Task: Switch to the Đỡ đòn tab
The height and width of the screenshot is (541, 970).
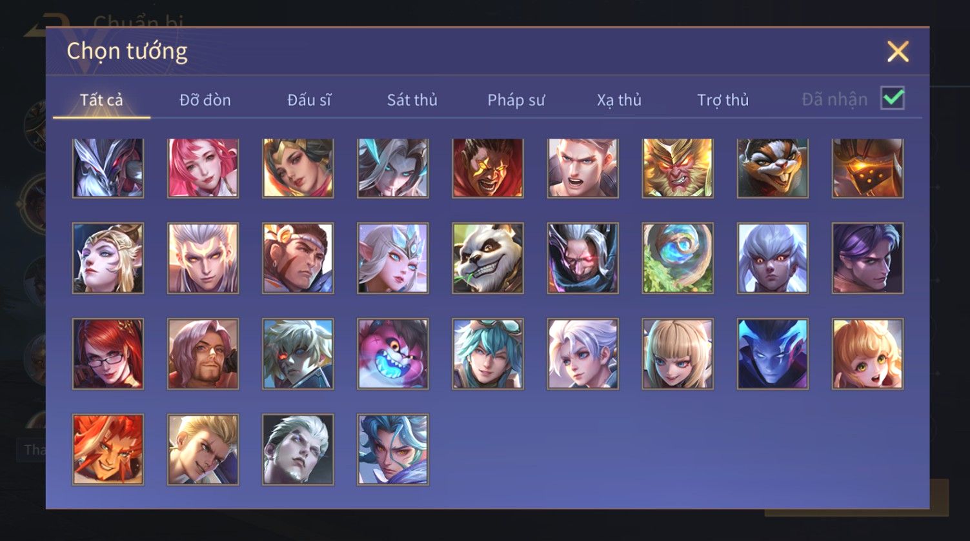Action: click(205, 100)
